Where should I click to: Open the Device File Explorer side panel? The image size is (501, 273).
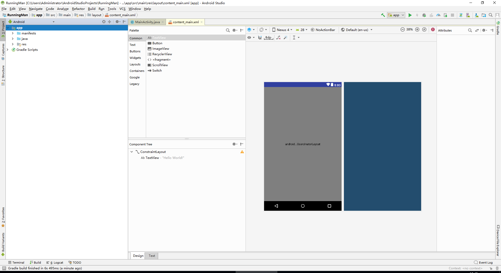498,241
